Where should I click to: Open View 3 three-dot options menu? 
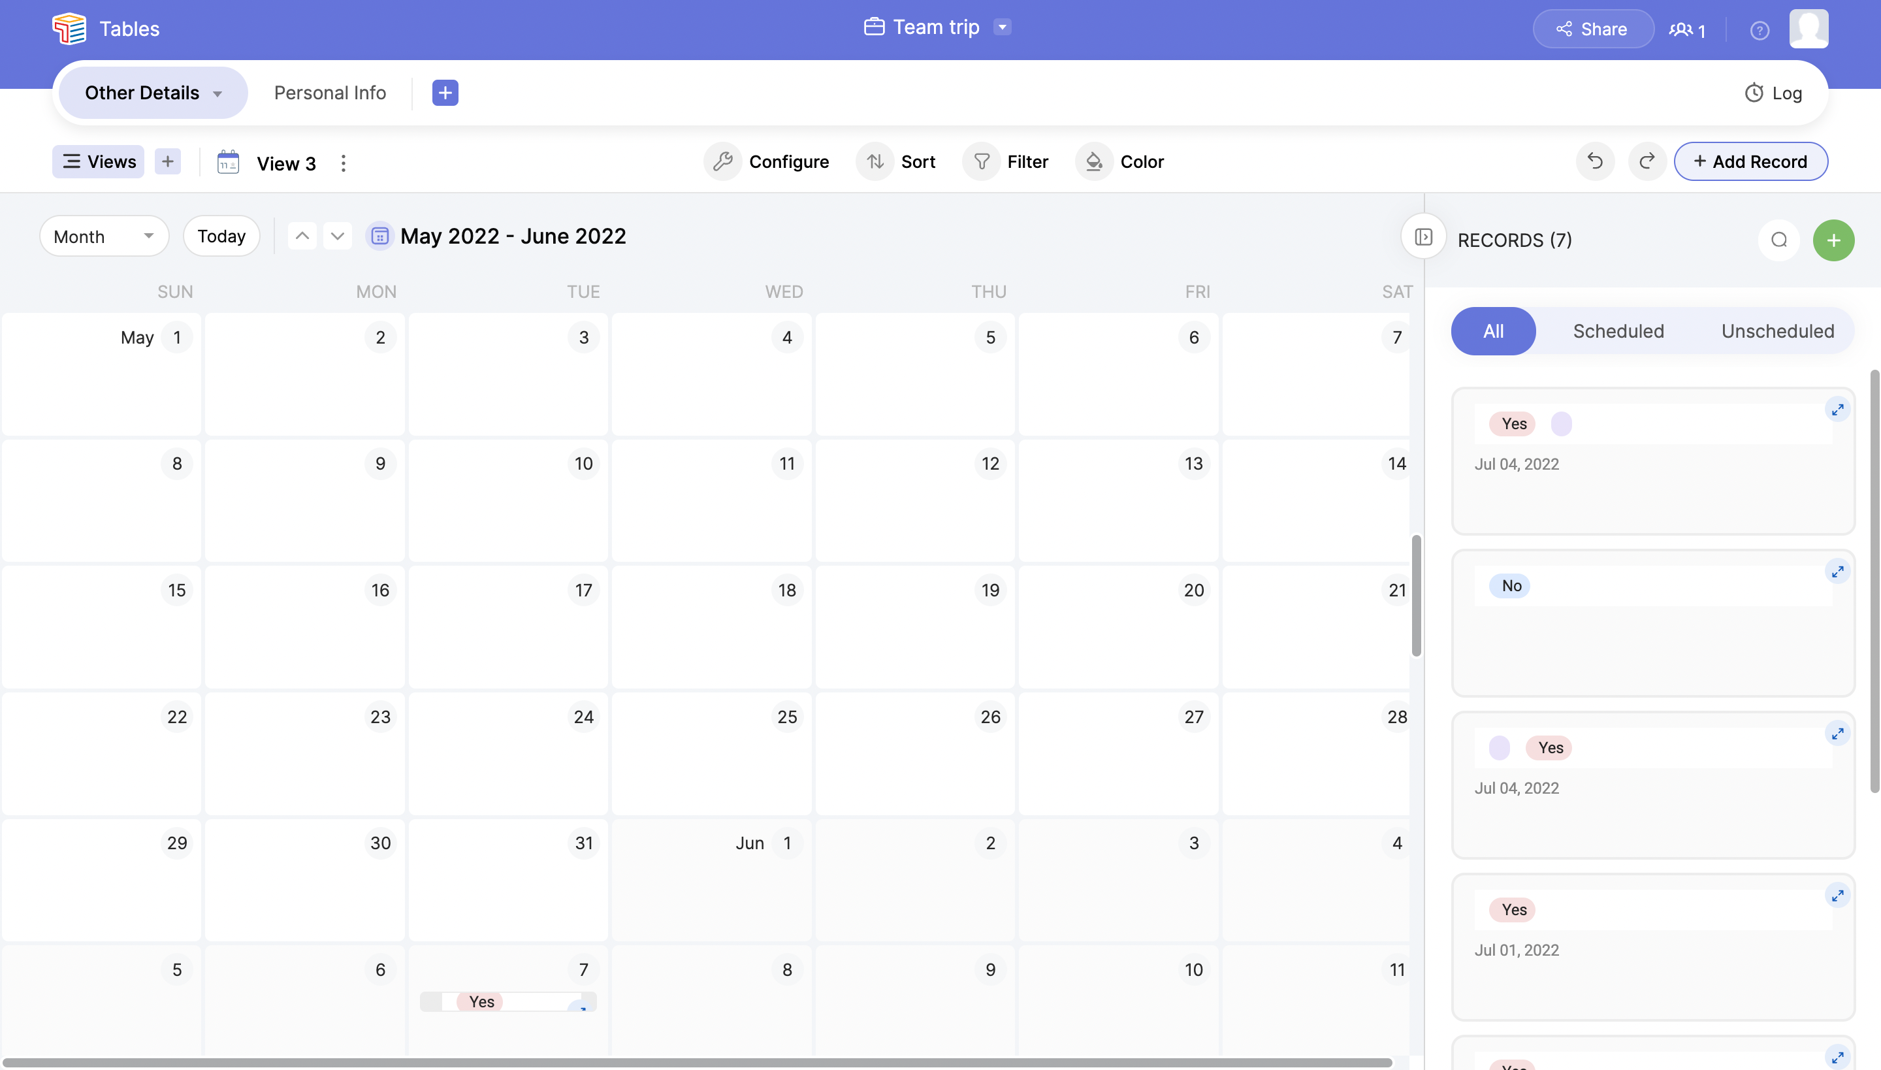point(343,163)
